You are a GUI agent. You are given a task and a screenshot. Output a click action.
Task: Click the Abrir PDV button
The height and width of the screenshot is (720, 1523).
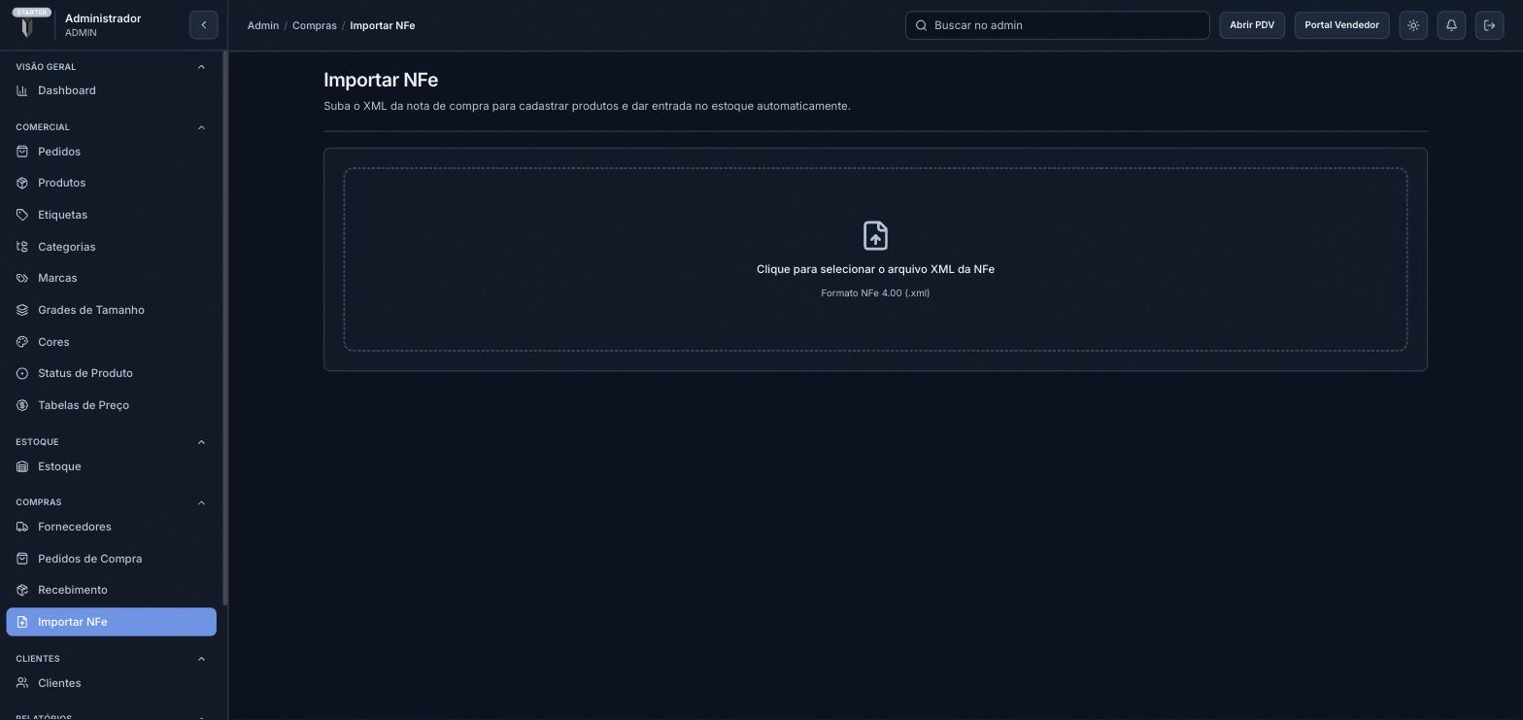point(1252,25)
